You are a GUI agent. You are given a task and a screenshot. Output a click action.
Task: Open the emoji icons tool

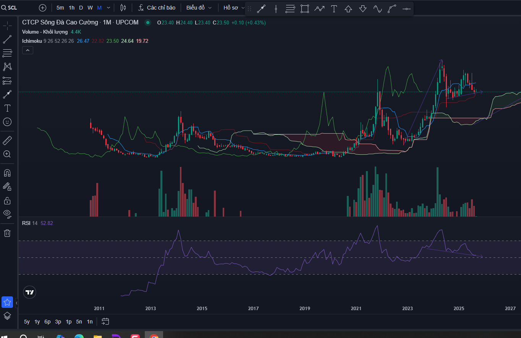point(7,122)
